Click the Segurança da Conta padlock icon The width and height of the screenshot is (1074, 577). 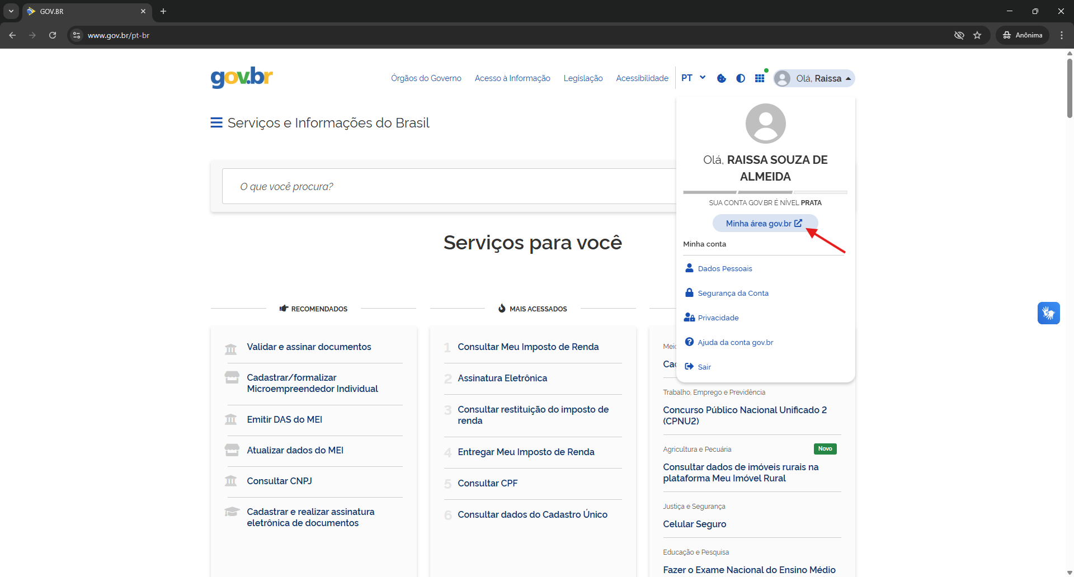(689, 292)
